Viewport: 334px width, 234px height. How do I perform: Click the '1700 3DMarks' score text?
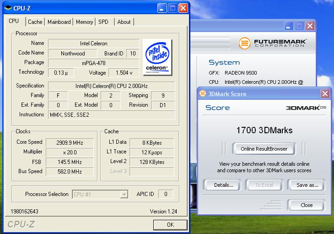(x=264, y=130)
